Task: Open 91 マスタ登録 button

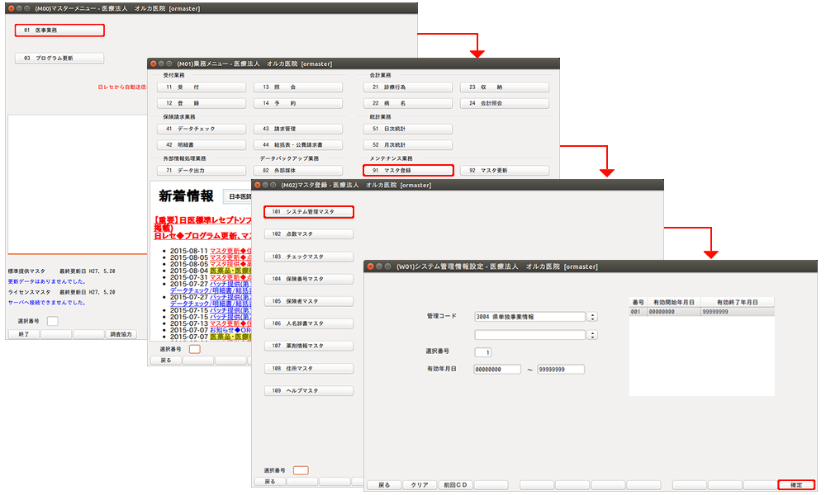Action: pyautogui.click(x=408, y=171)
